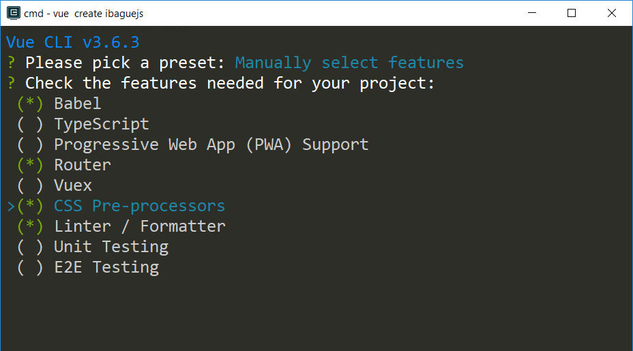This screenshot has width=633, height=351.
Task: Maximize the cmd window
Action: [572, 13]
